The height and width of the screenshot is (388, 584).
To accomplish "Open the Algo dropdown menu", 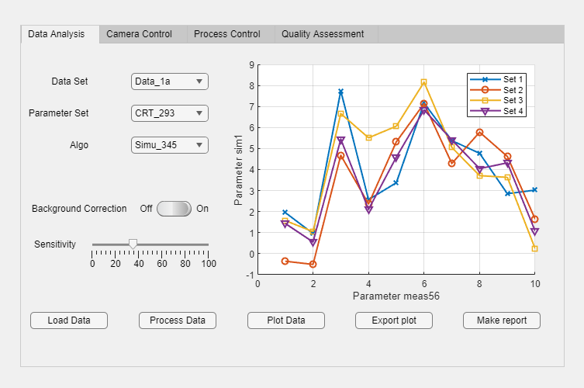I will click(170, 145).
